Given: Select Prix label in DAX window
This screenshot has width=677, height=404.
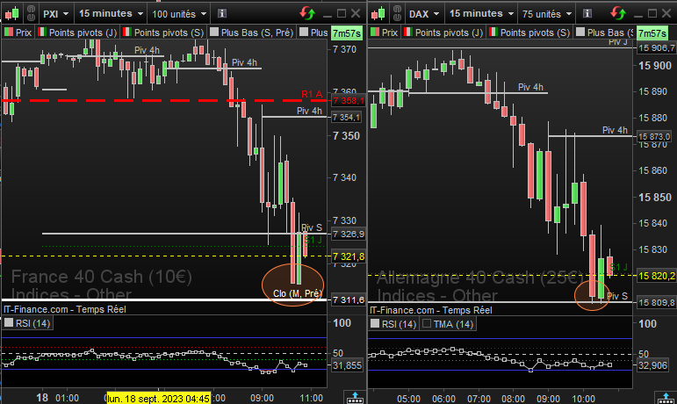Looking at the screenshot, I should tap(385, 32).
